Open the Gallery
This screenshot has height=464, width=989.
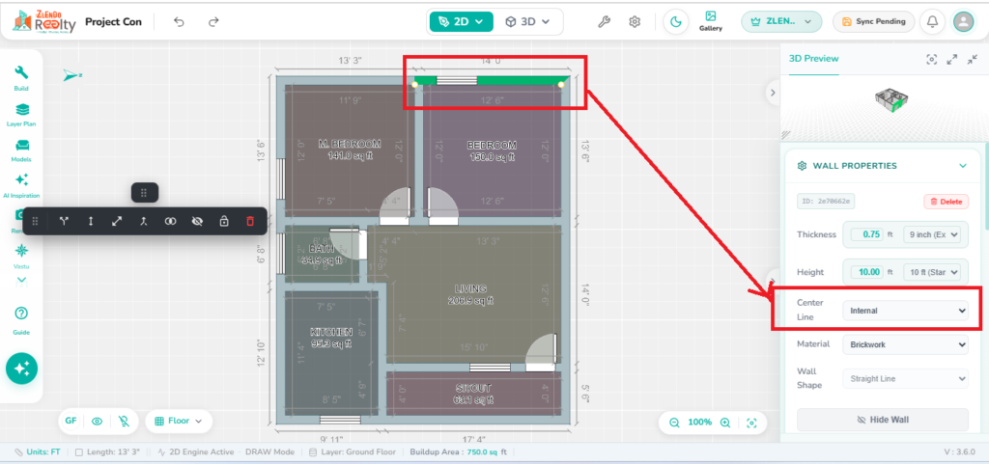pos(711,21)
